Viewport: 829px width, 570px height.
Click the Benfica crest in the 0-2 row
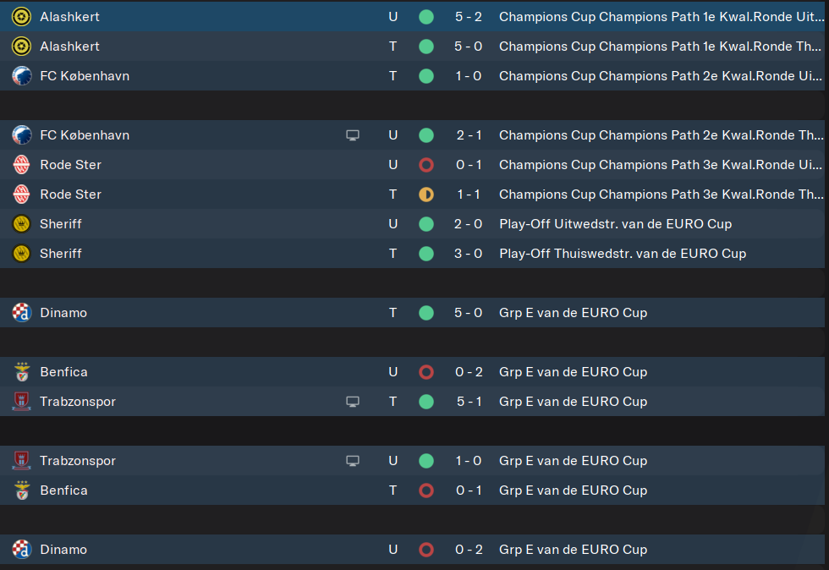pyautogui.click(x=22, y=372)
